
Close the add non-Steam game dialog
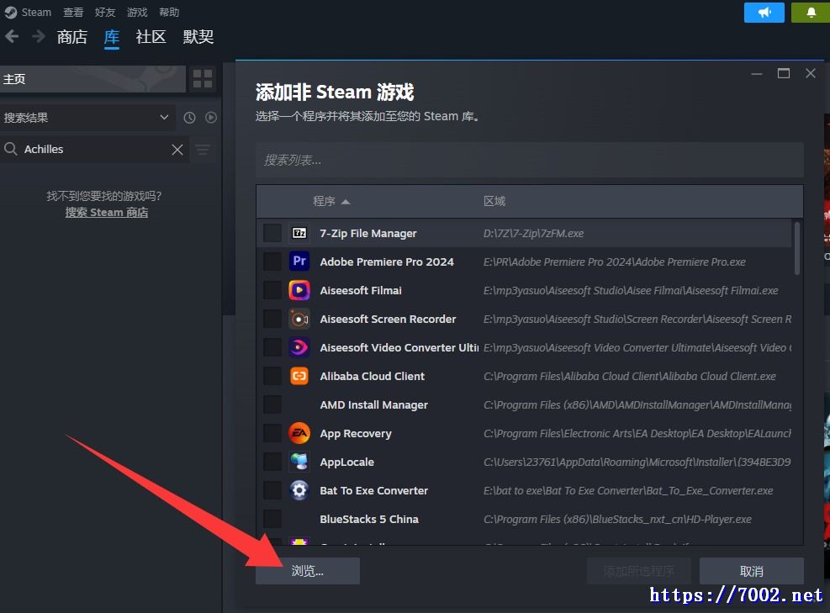click(x=811, y=73)
